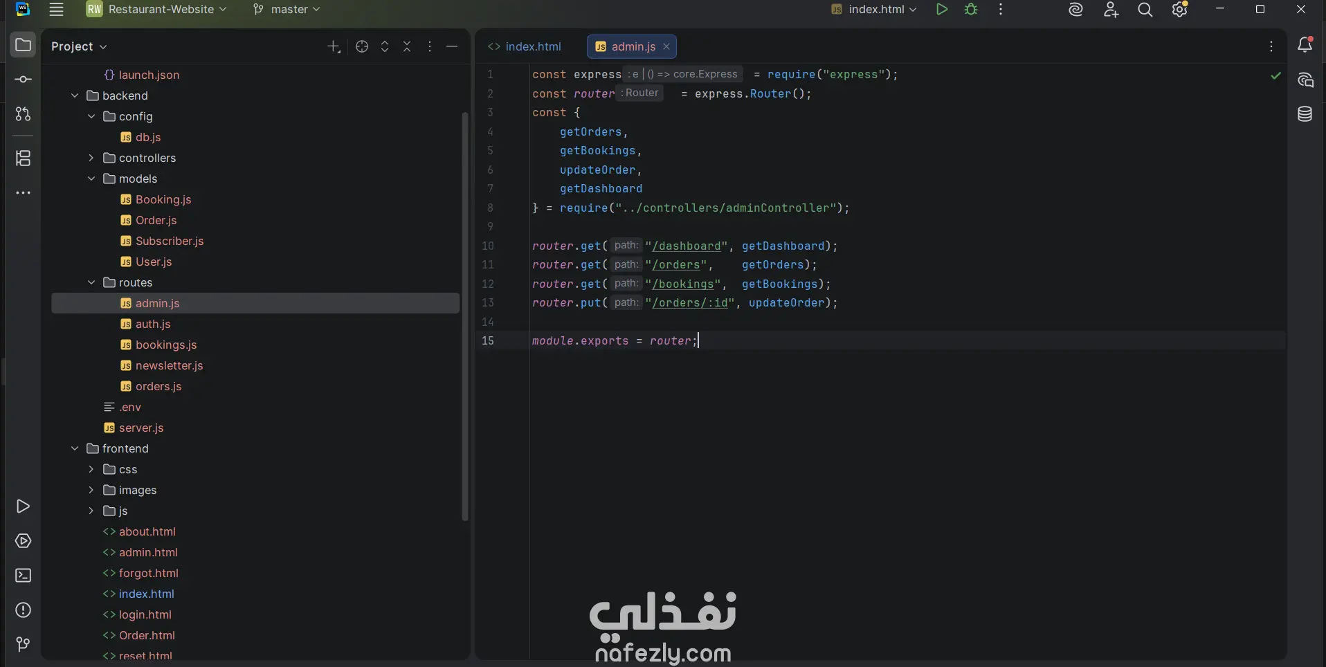Image resolution: width=1326 pixels, height=667 pixels.
Task: Collapse the routes folder
Action: coord(91,282)
